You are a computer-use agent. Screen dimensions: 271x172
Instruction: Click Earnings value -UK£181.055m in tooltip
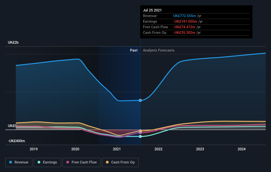[185, 21]
